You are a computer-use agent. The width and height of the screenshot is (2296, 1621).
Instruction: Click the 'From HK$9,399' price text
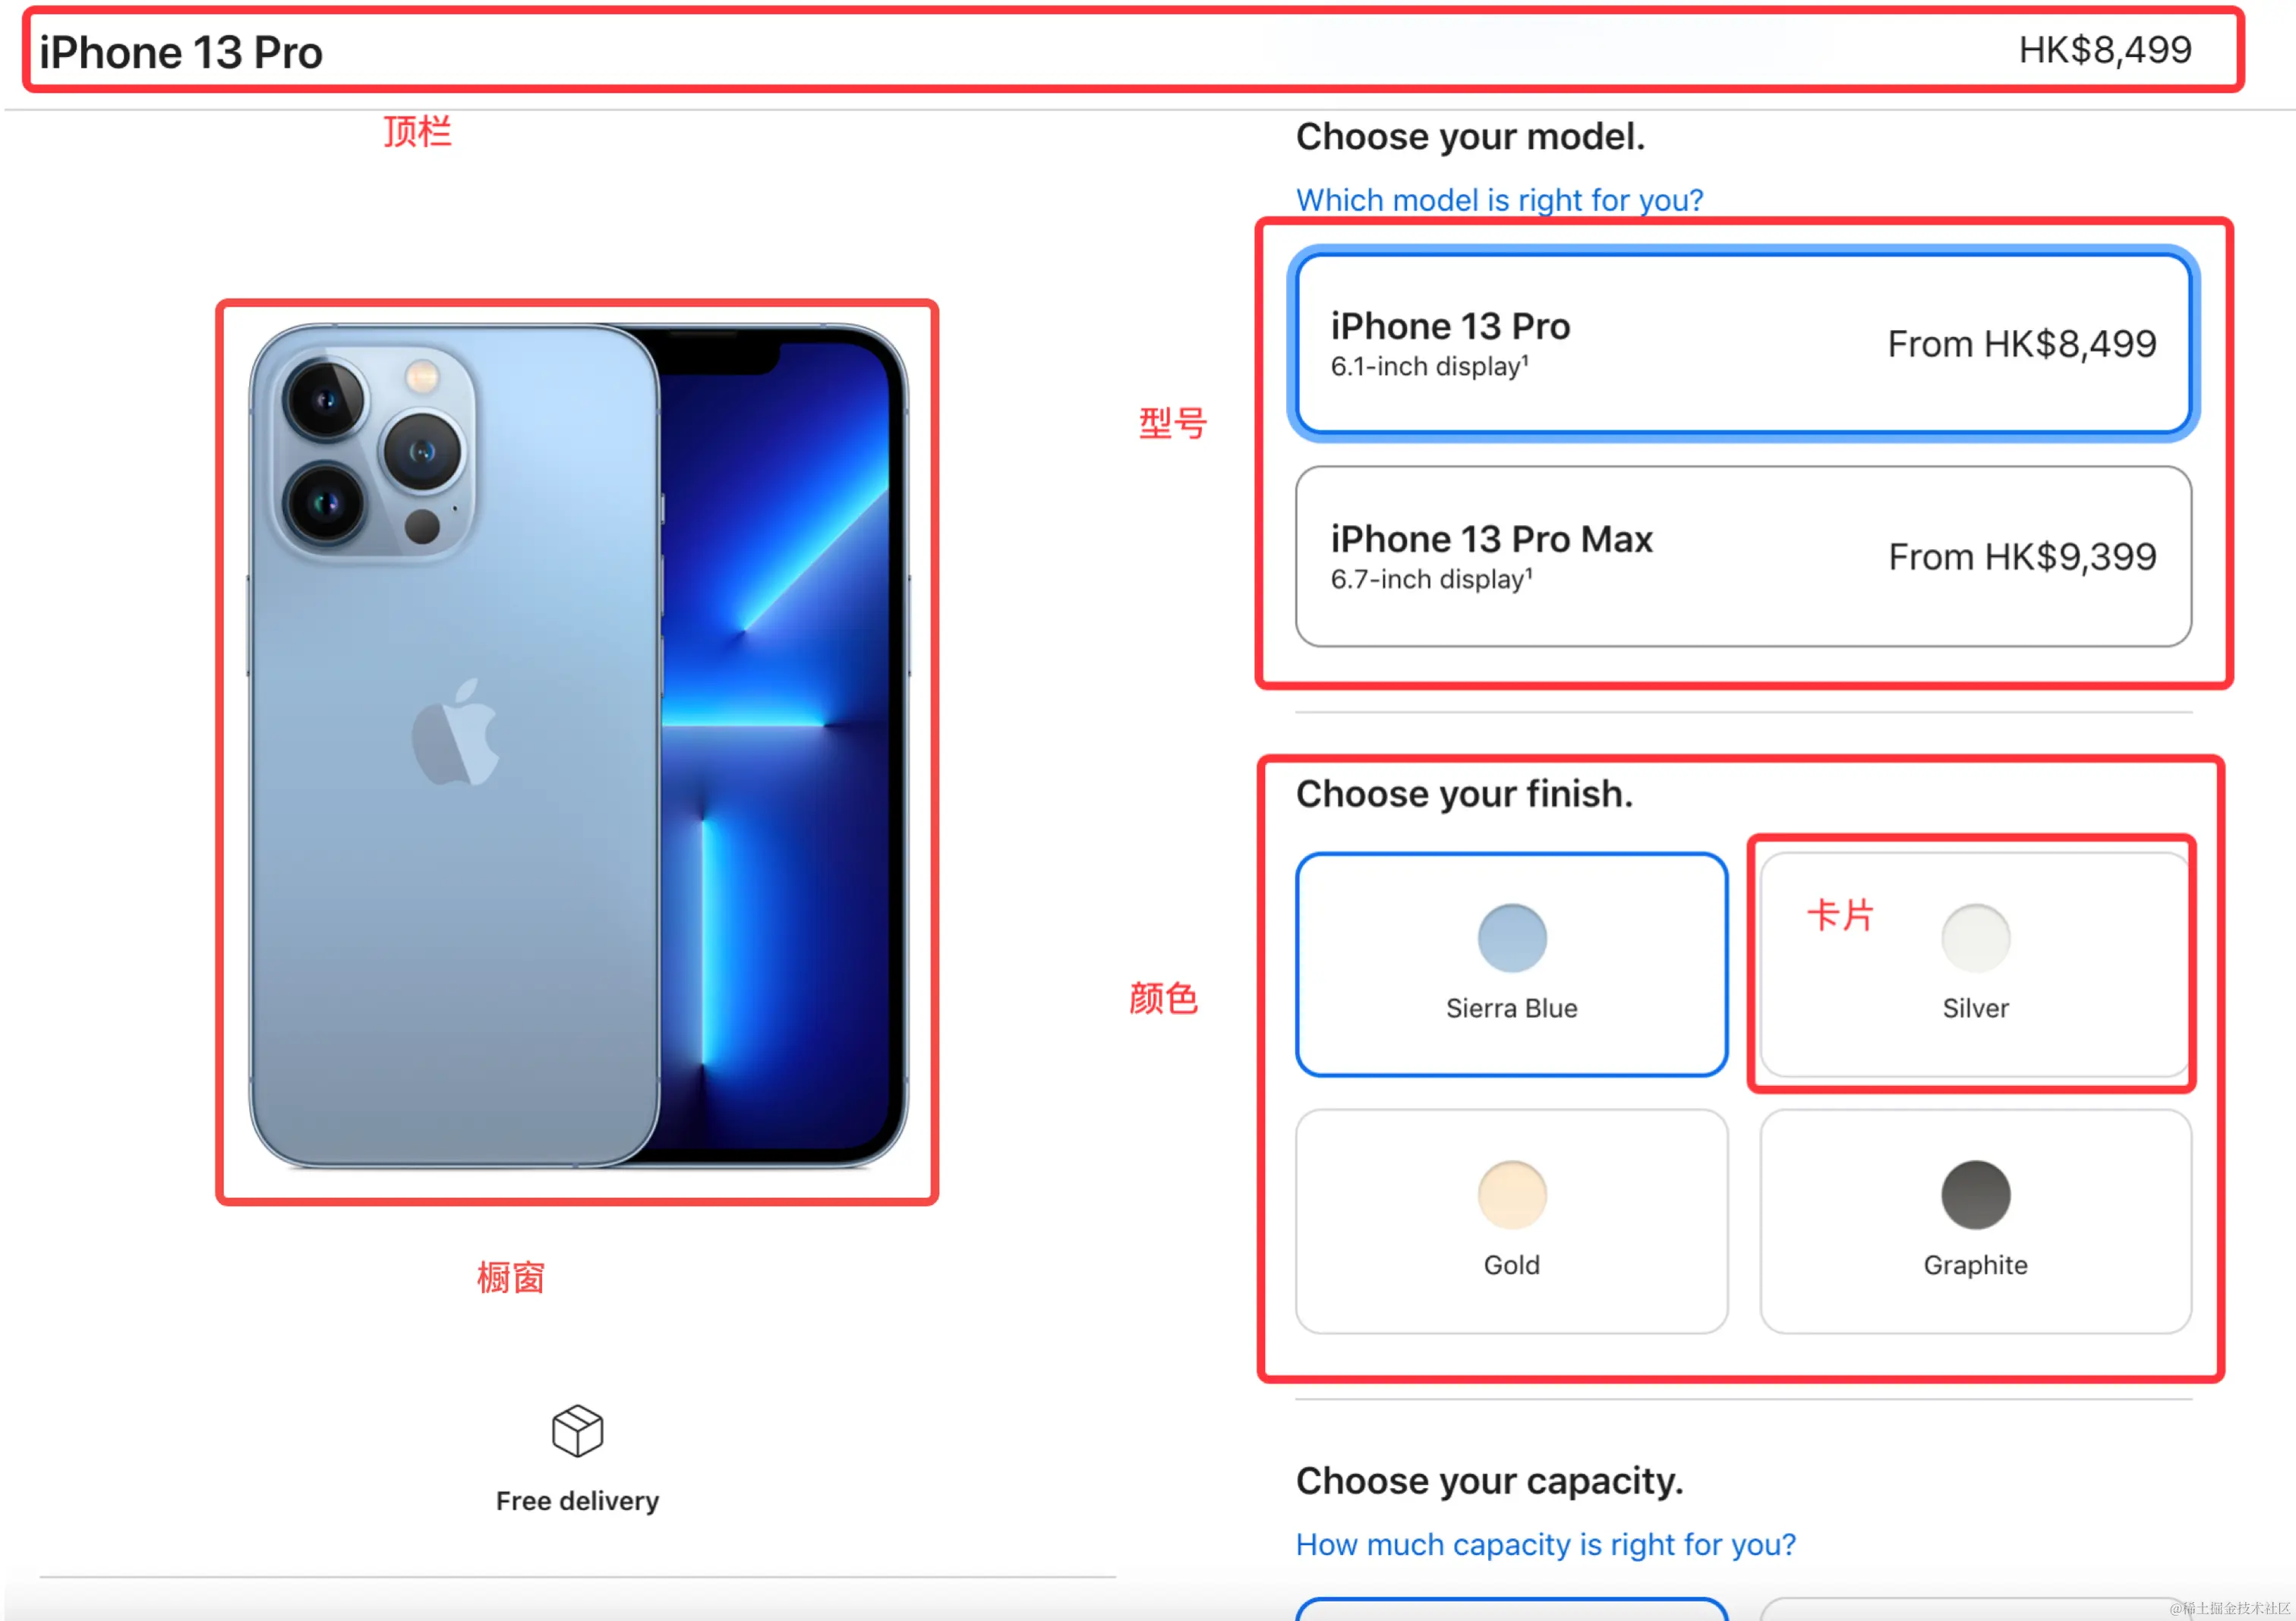coord(2022,557)
